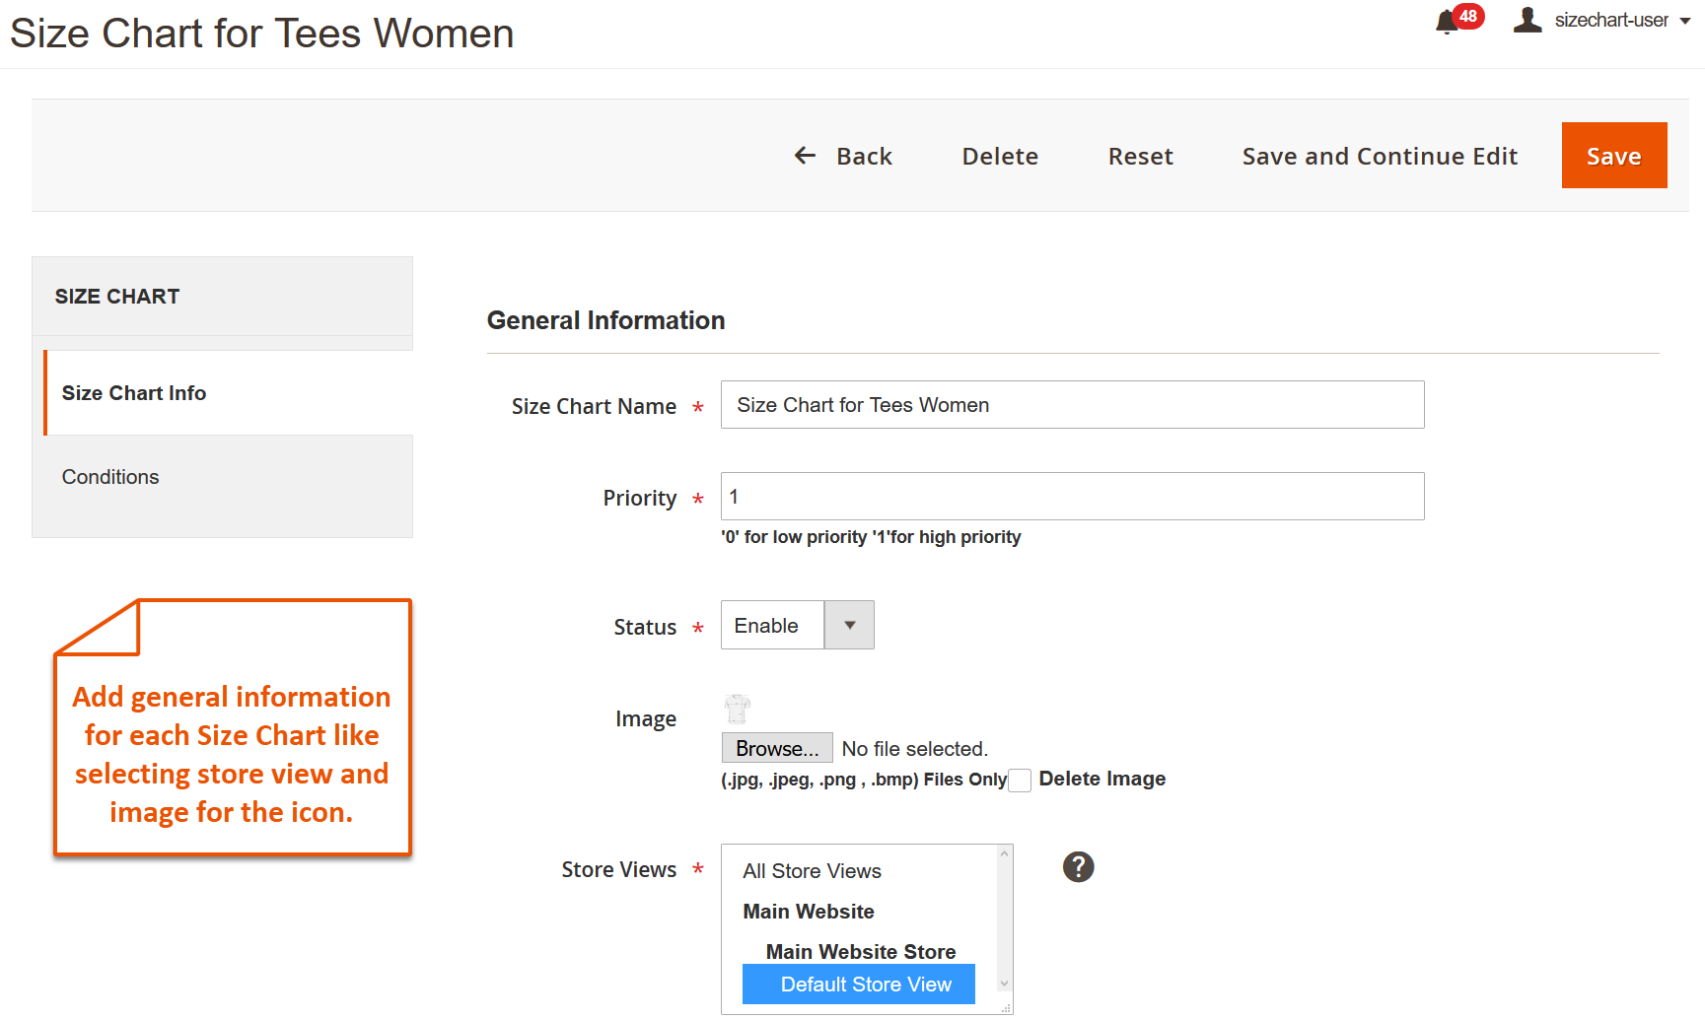Click the Size Chart Name input field
This screenshot has height=1020, width=1705.
tap(1073, 405)
